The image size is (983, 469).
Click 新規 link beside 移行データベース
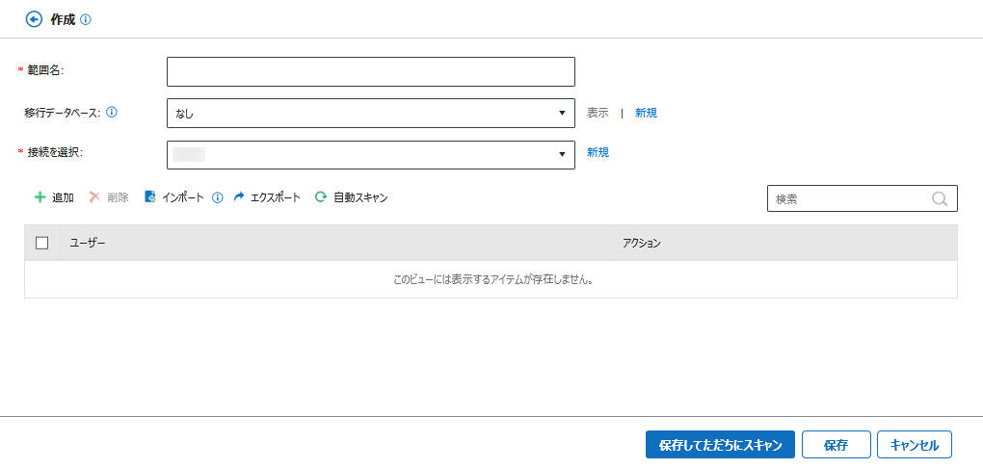646,113
